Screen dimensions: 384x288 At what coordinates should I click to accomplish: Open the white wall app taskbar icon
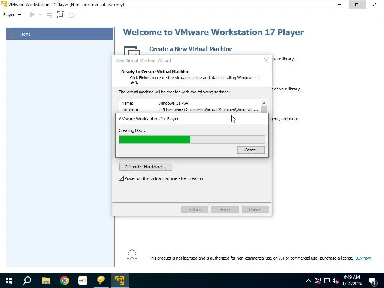pos(83,280)
